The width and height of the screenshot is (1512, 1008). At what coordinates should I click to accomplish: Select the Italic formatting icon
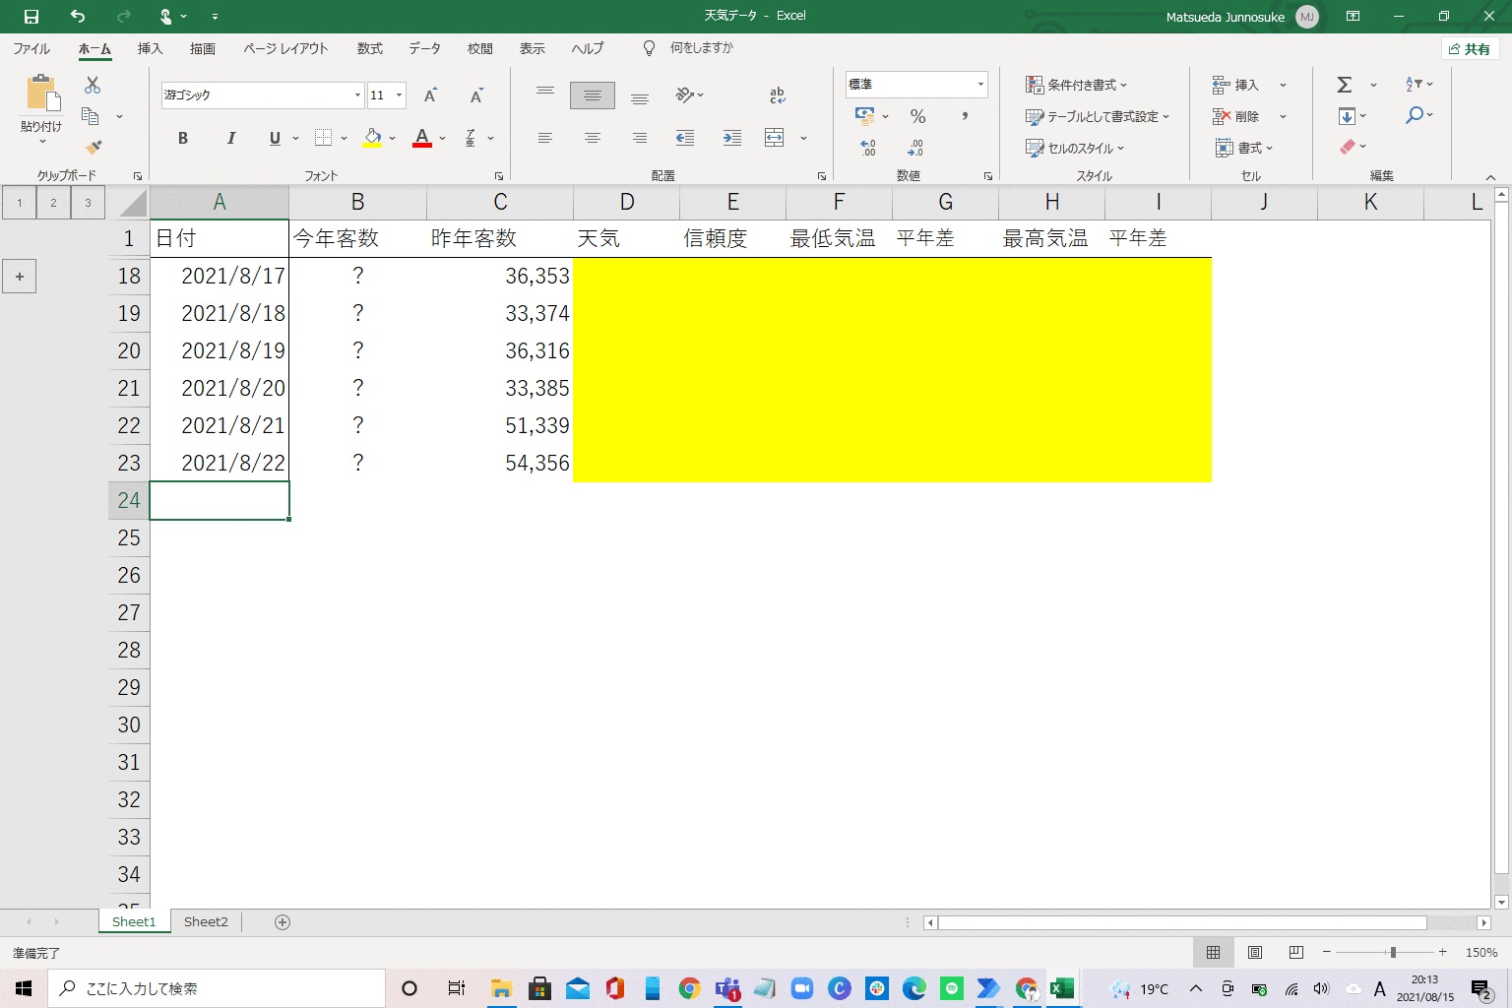coord(230,138)
